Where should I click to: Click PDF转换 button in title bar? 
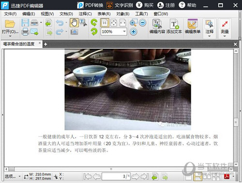click(x=90, y=5)
